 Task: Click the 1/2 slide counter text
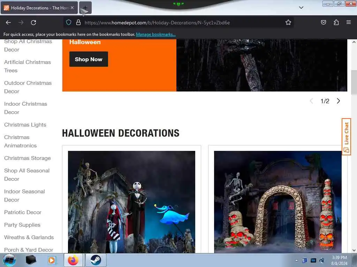[x=325, y=101]
